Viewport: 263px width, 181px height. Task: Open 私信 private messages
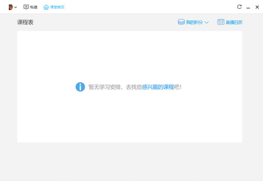pos(34,7)
